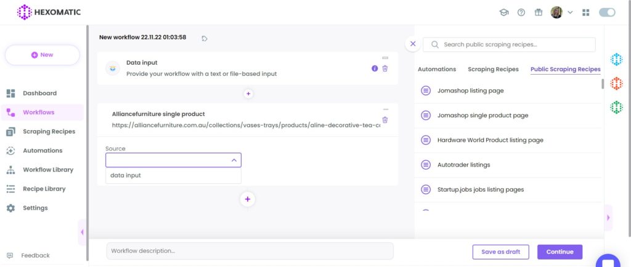Open the apps grid icon
The width and height of the screenshot is (631, 267).
(x=585, y=12)
